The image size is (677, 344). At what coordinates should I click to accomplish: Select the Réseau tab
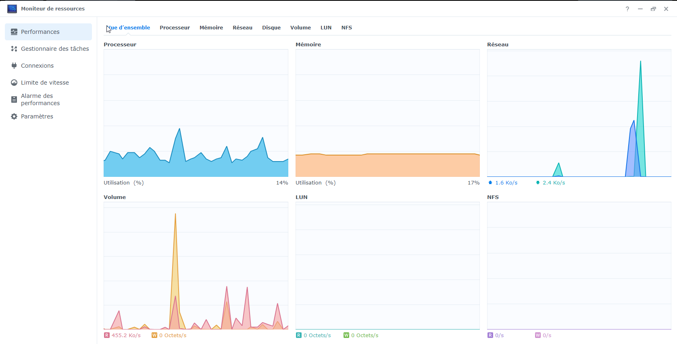242,28
